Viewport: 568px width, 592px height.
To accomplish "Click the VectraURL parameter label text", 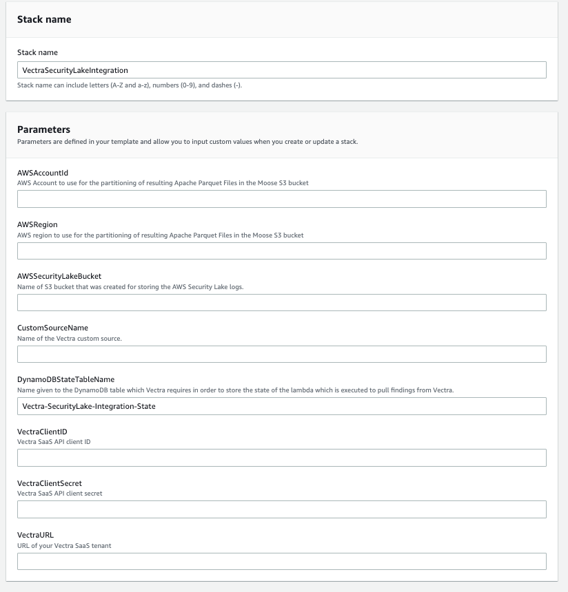I will (35, 535).
